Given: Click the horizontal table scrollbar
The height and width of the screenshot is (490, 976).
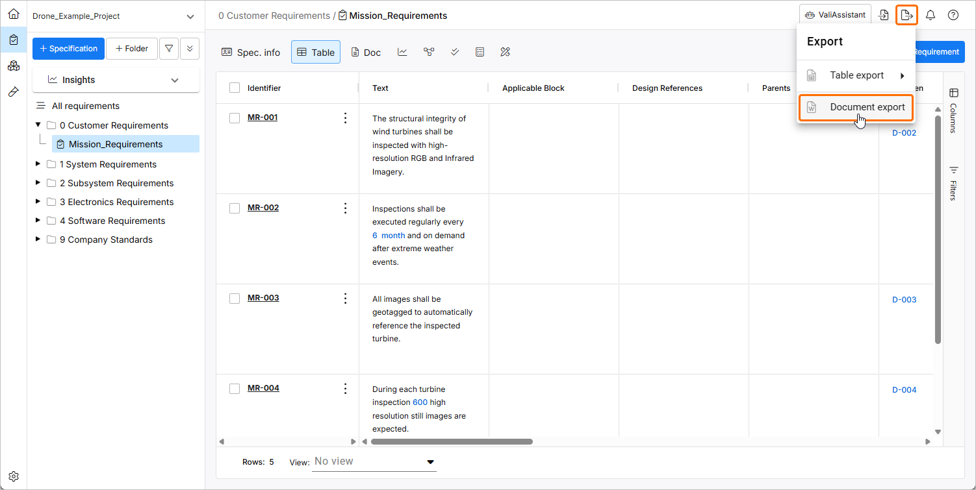Looking at the screenshot, I should point(452,441).
